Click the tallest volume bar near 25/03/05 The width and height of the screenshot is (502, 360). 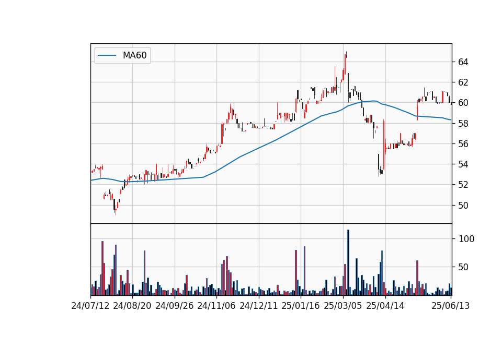pyautogui.click(x=348, y=262)
